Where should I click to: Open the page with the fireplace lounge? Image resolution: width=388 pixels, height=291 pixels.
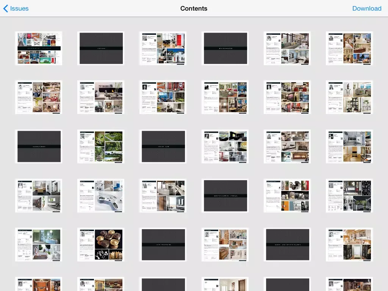pyautogui.click(x=101, y=97)
